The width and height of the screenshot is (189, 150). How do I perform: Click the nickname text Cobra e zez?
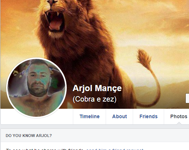coord(94,99)
